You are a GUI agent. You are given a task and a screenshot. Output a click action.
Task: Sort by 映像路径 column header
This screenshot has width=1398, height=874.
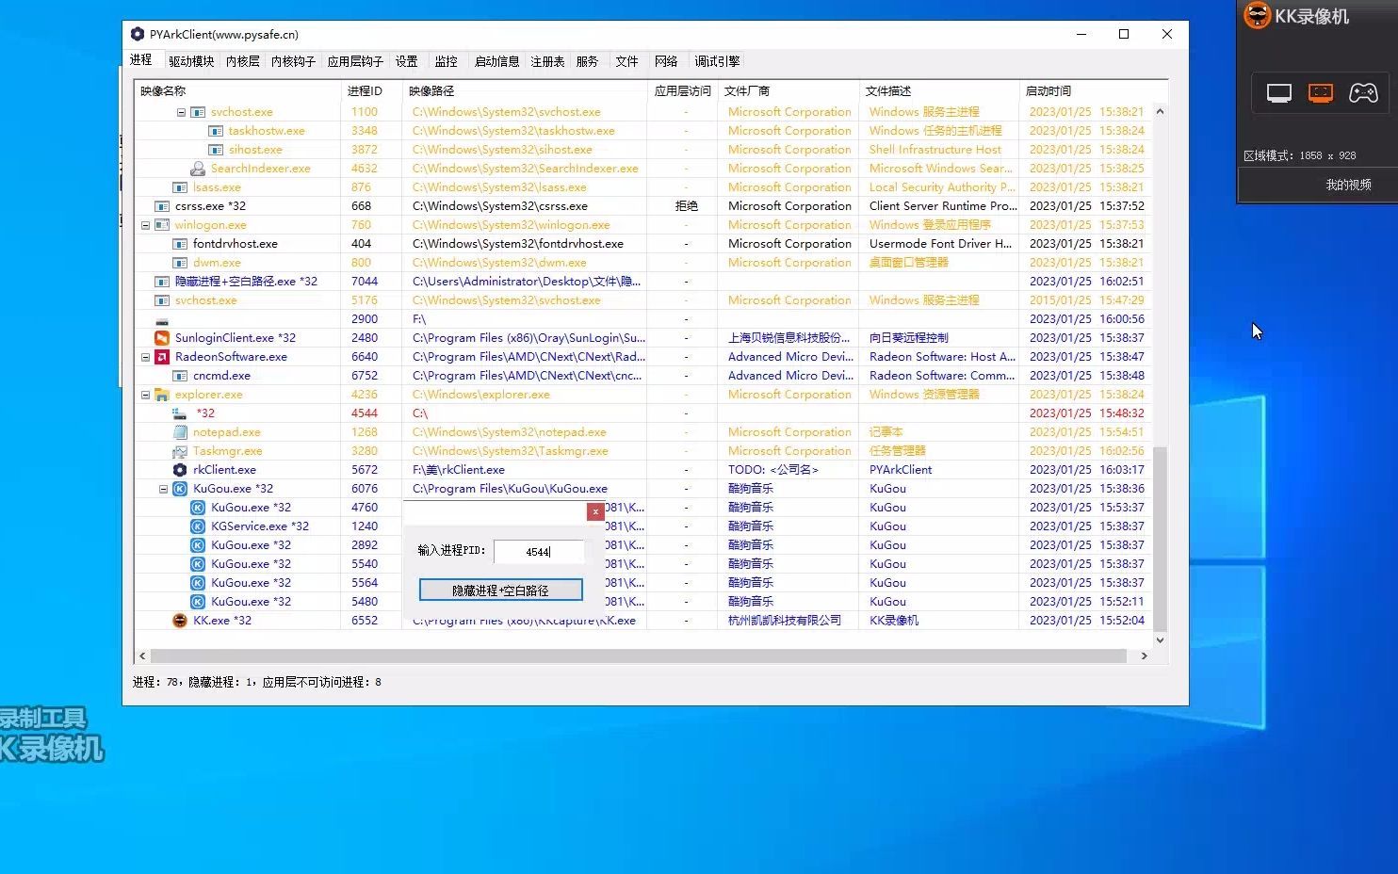pyautogui.click(x=525, y=90)
